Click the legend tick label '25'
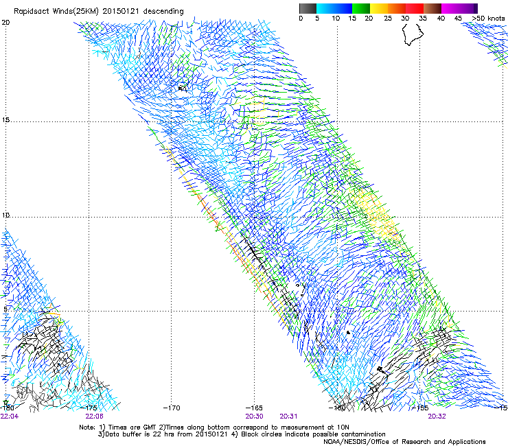 pyautogui.click(x=388, y=19)
